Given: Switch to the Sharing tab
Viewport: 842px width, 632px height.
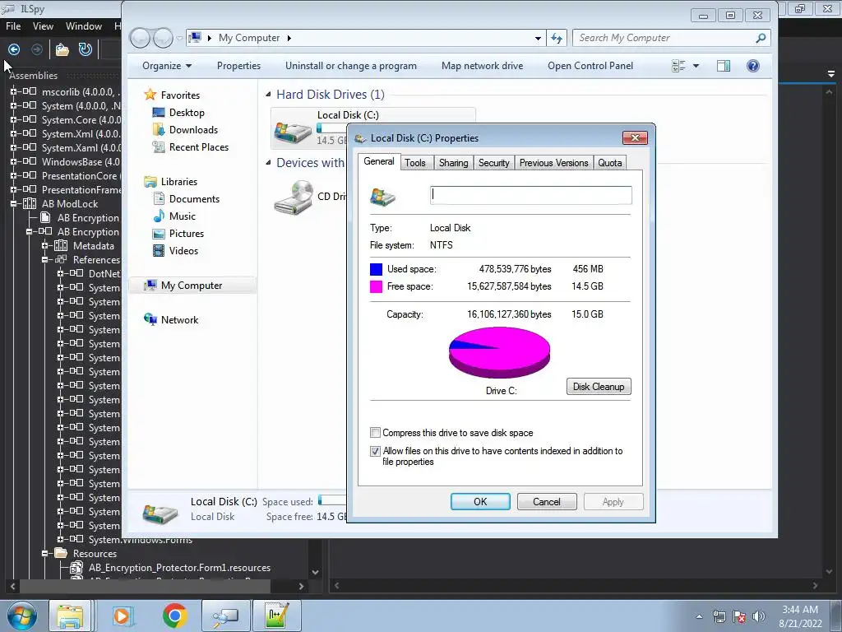Looking at the screenshot, I should click(x=453, y=163).
